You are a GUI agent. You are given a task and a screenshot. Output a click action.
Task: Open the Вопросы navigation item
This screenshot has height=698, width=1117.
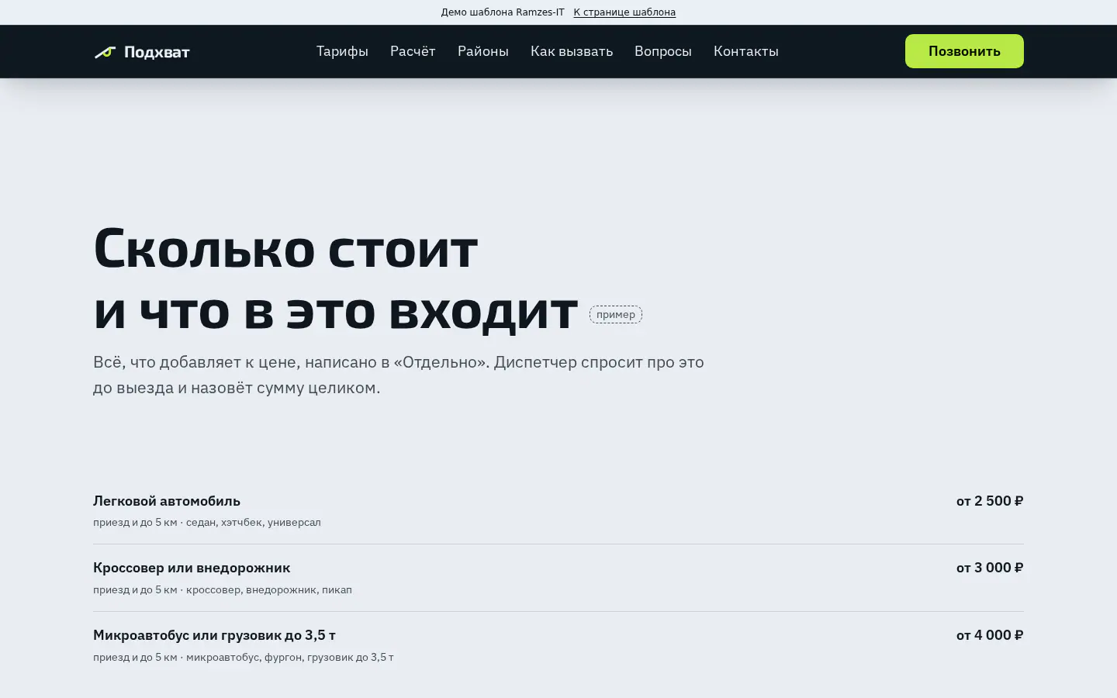coord(663,51)
